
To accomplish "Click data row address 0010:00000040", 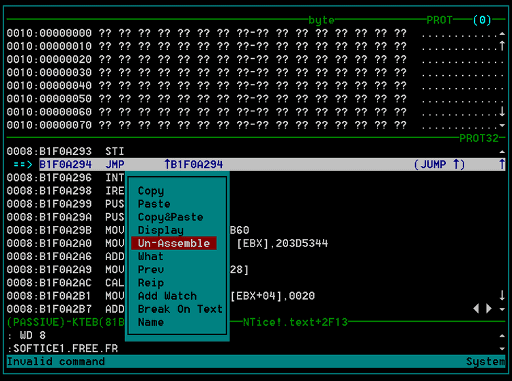I will click(49, 85).
